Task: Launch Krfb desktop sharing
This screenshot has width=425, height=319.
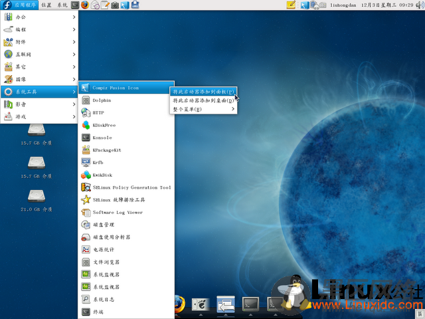Action: pos(126,163)
